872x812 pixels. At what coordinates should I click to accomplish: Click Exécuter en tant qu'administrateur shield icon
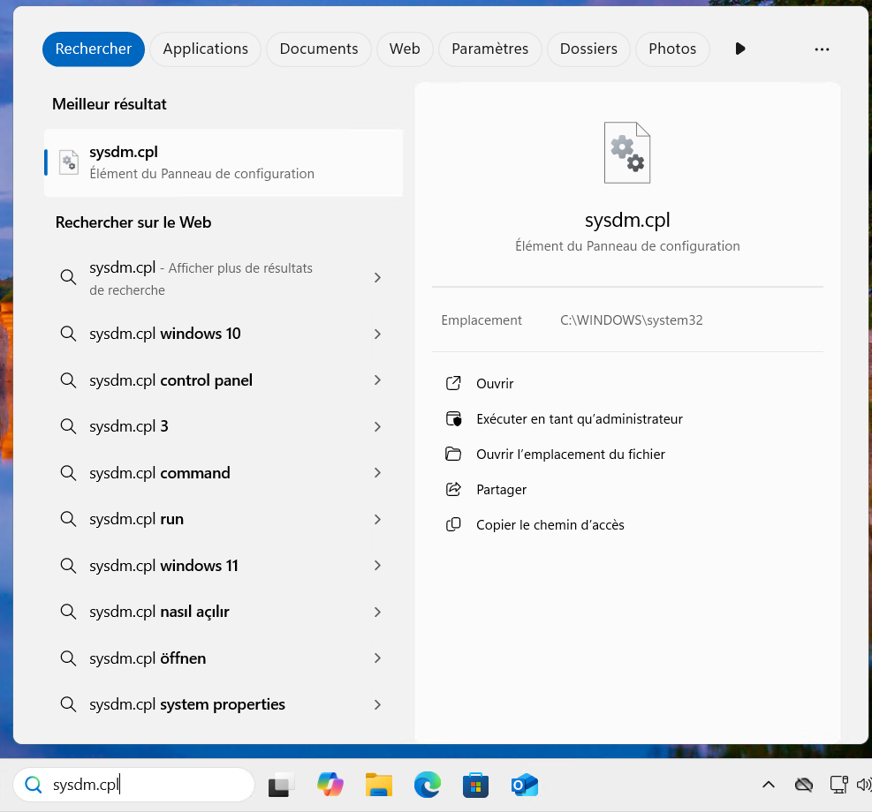click(x=453, y=419)
